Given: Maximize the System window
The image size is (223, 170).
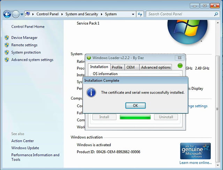Looking at the screenshot, I should point(205,6).
